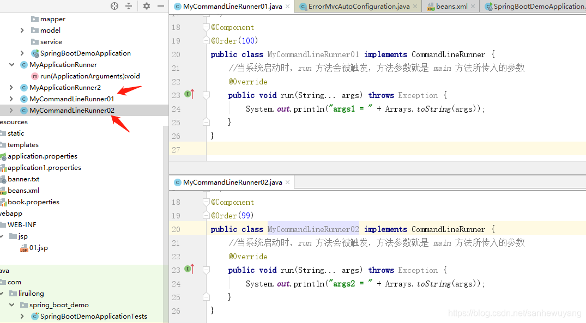This screenshot has height=323, width=586.
Task: Fold @Component annotation in upper editor
Action: point(206,27)
